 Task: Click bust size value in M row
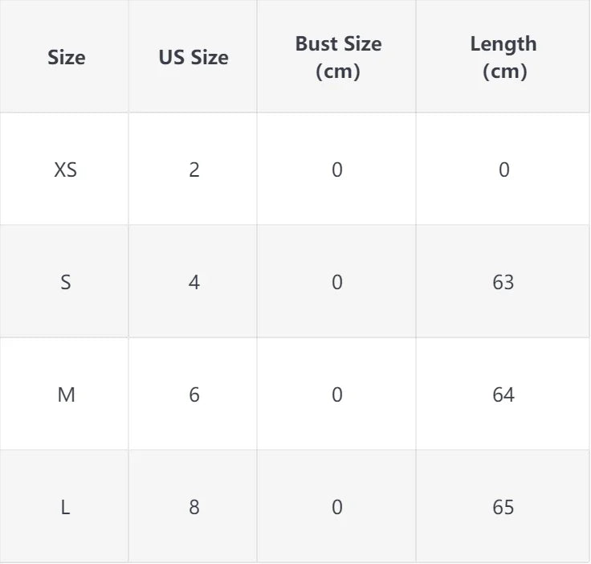[x=337, y=394]
